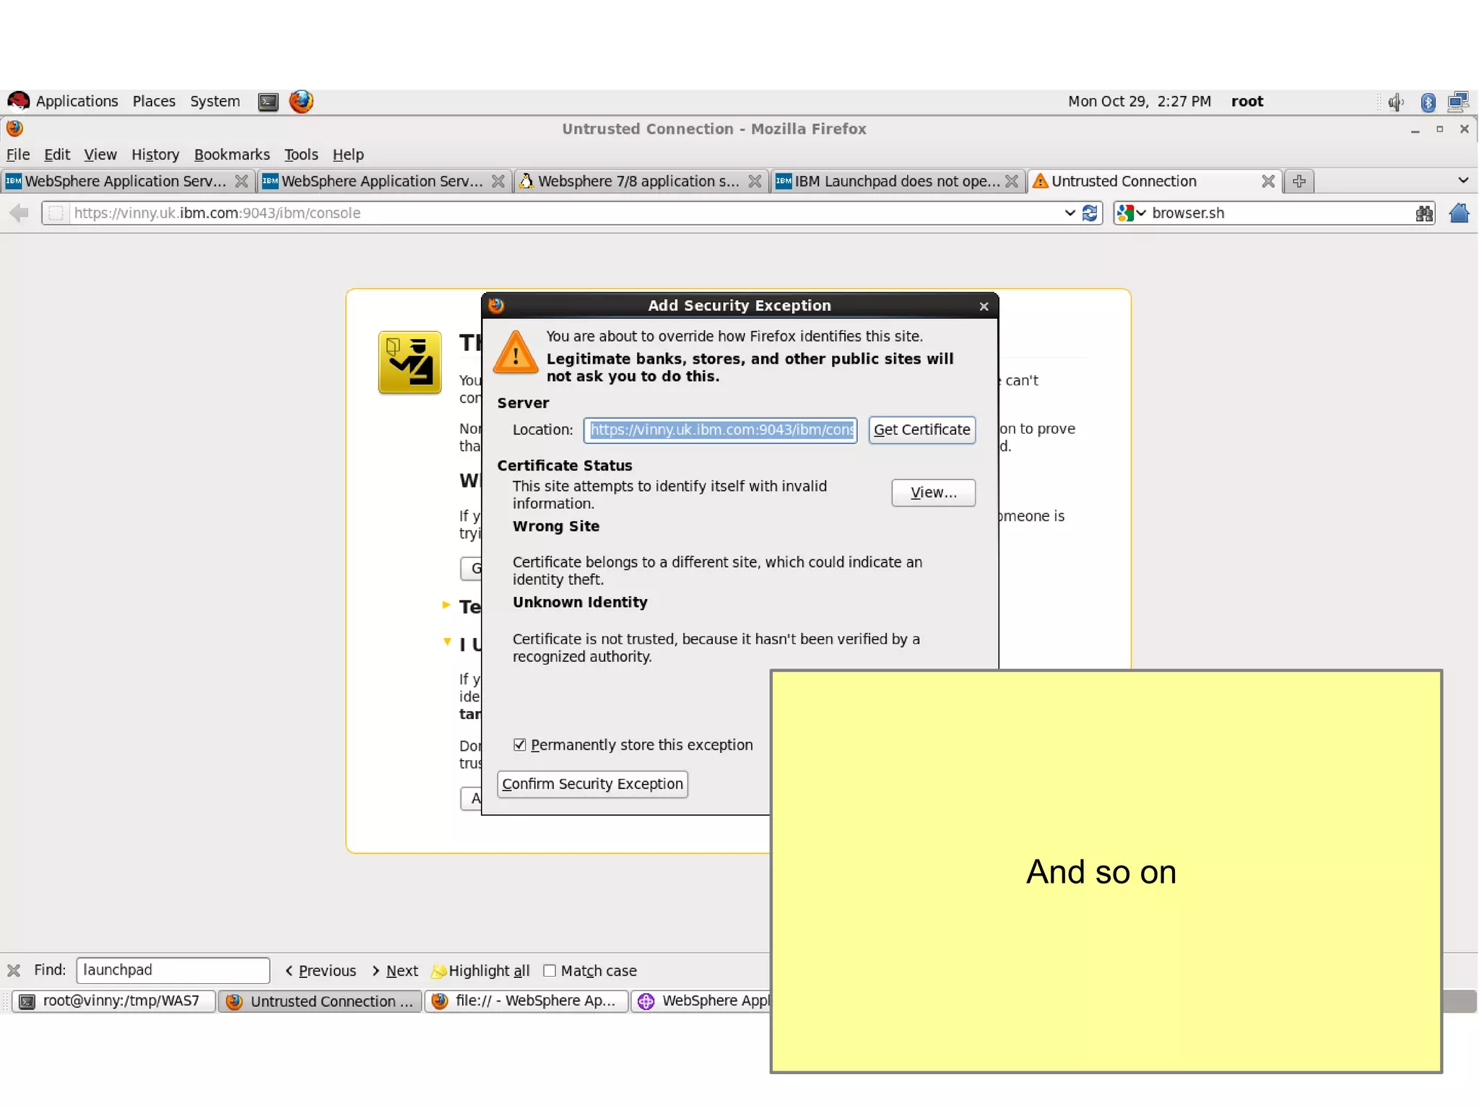Click the Firefox launcher icon in top panel
The height and width of the screenshot is (1108, 1479).
(301, 101)
